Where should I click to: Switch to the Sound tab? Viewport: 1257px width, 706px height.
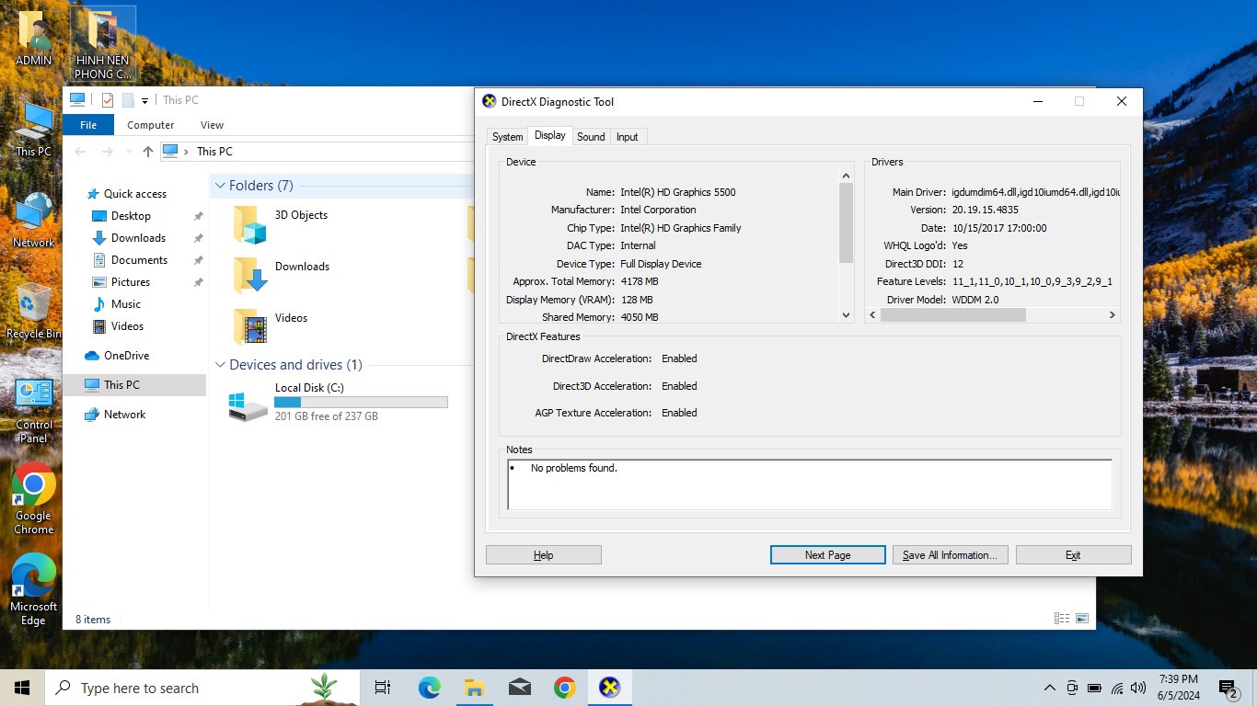(x=591, y=137)
